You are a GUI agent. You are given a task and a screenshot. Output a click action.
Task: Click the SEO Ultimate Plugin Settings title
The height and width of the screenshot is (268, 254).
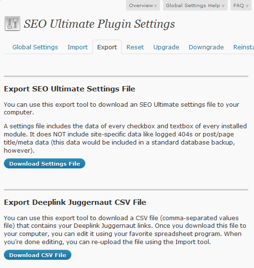pyautogui.click(x=99, y=24)
